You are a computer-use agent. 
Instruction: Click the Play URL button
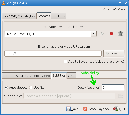(114, 54)
